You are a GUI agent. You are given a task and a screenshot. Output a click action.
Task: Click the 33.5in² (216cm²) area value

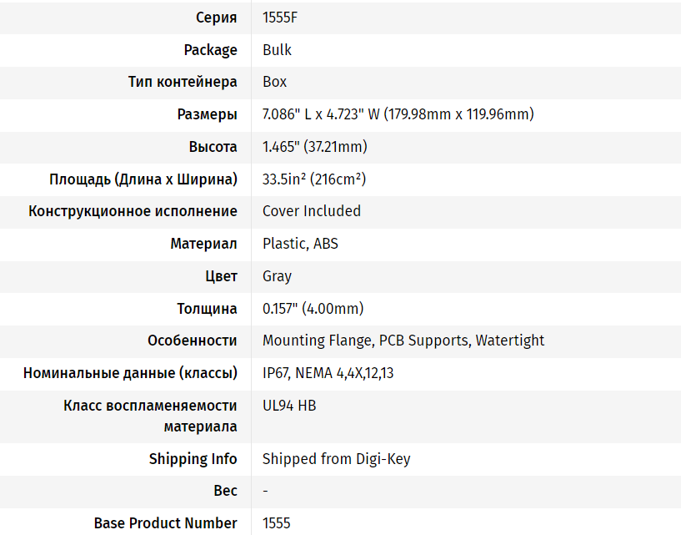[x=314, y=179]
